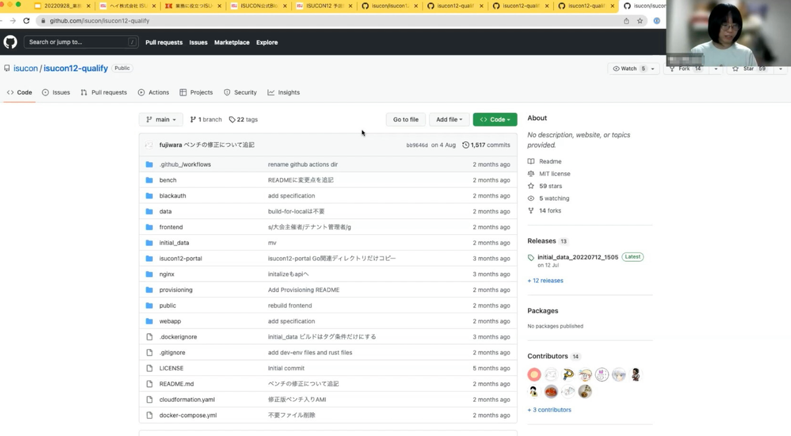
Task: Open the frontend folder
Action: (x=171, y=227)
